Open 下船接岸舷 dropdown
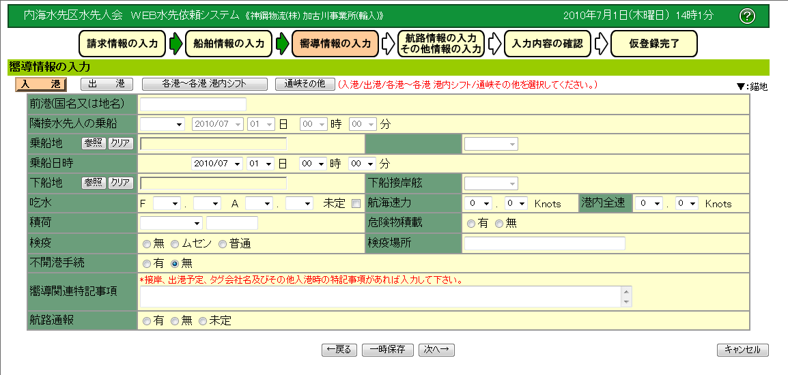788x375 pixels. pyautogui.click(x=491, y=183)
